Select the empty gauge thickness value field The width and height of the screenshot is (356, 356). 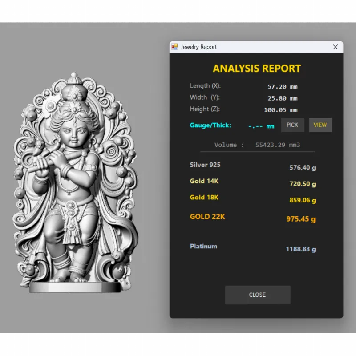(x=261, y=126)
